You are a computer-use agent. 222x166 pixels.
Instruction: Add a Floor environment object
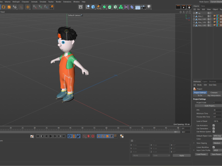138,7
